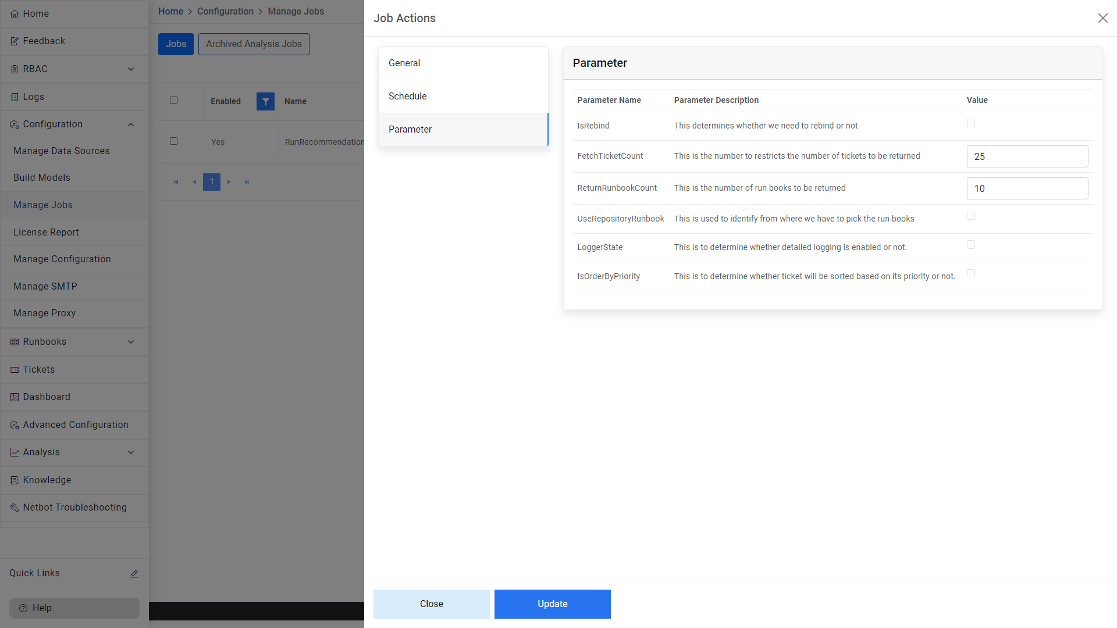Click the Feedback pencil icon
Viewport: 1117px width, 628px height.
[15, 41]
